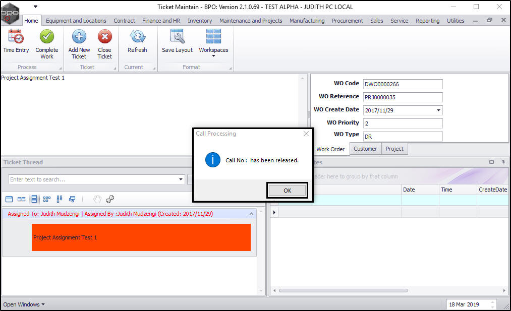The image size is (511, 311).
Task: Click the BPO application logo
Action: tap(10, 13)
